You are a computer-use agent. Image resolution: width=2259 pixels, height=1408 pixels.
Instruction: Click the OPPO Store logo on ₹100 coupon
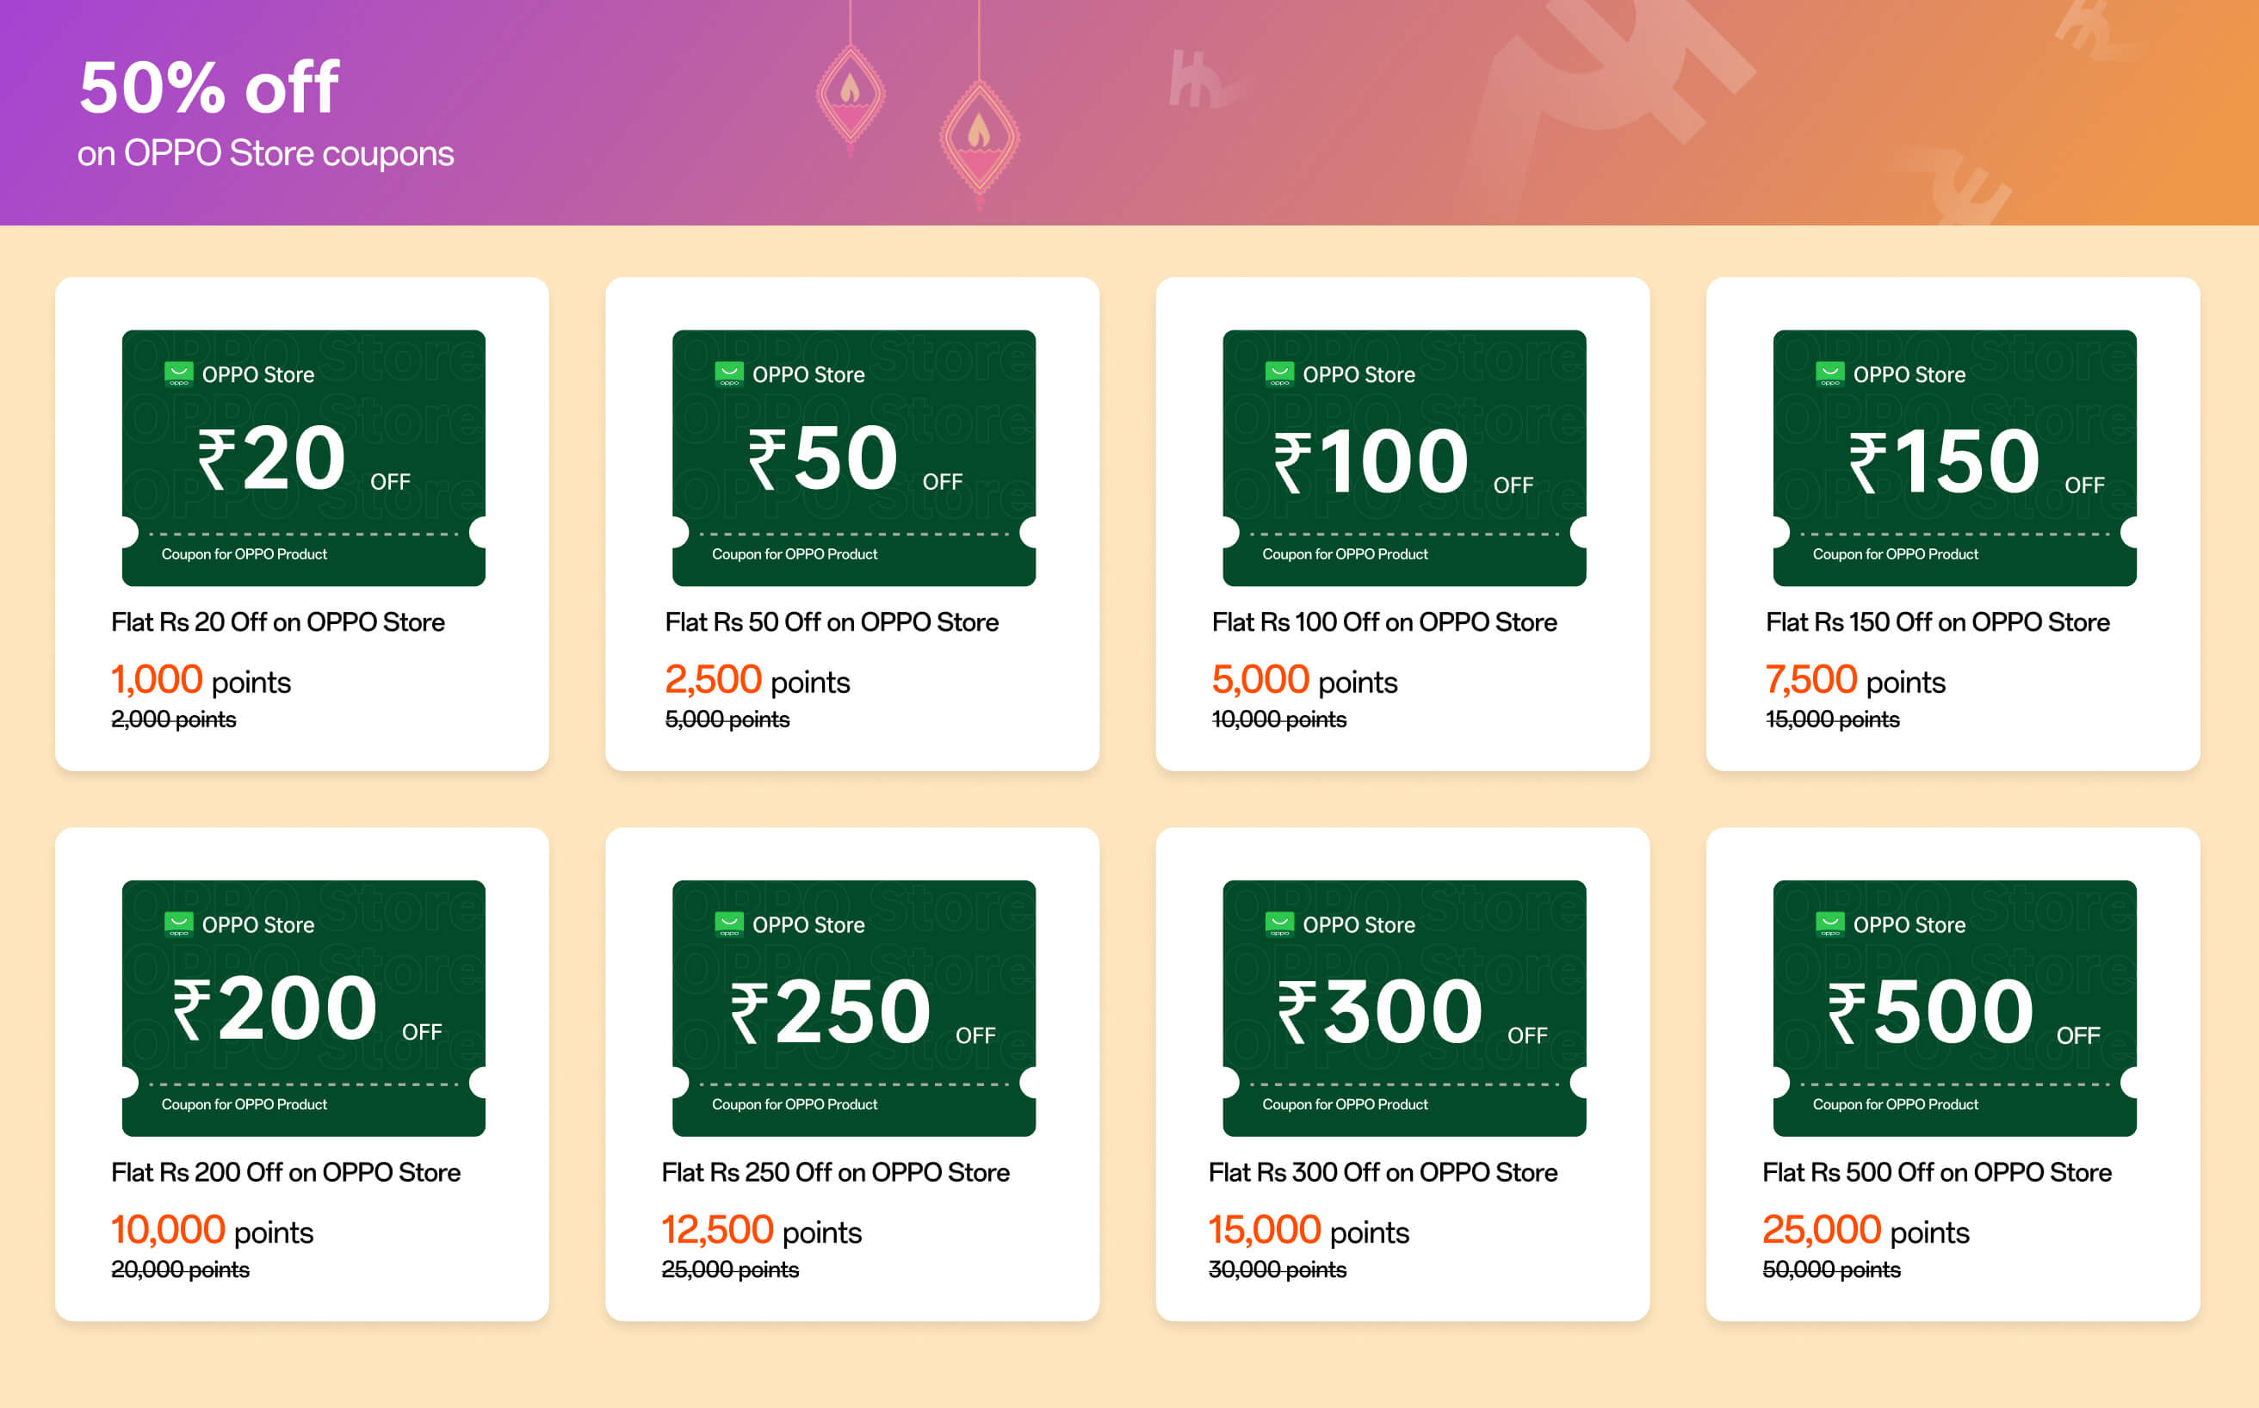[x=1280, y=374]
